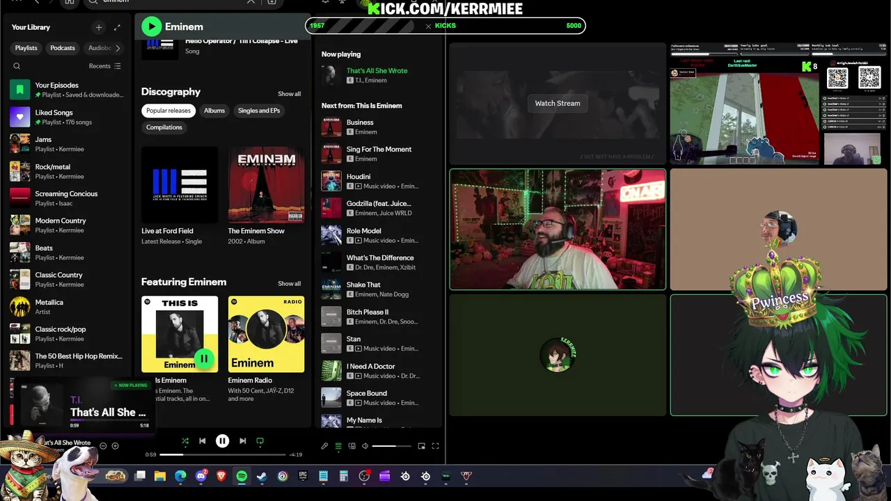Select the Albums filter chip

(x=214, y=111)
